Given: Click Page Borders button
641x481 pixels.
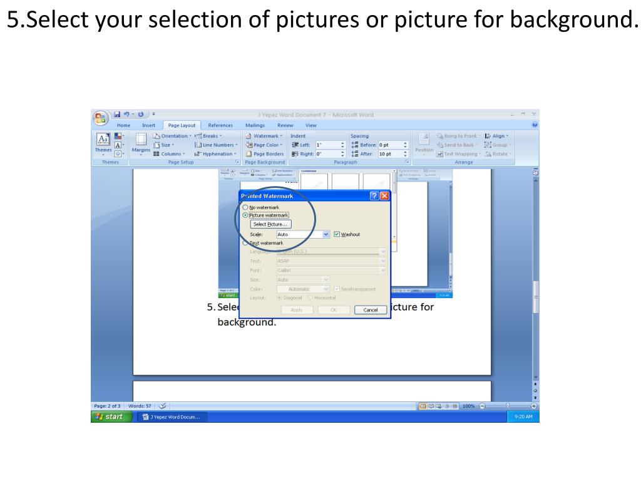Looking at the screenshot, I should coord(265,154).
